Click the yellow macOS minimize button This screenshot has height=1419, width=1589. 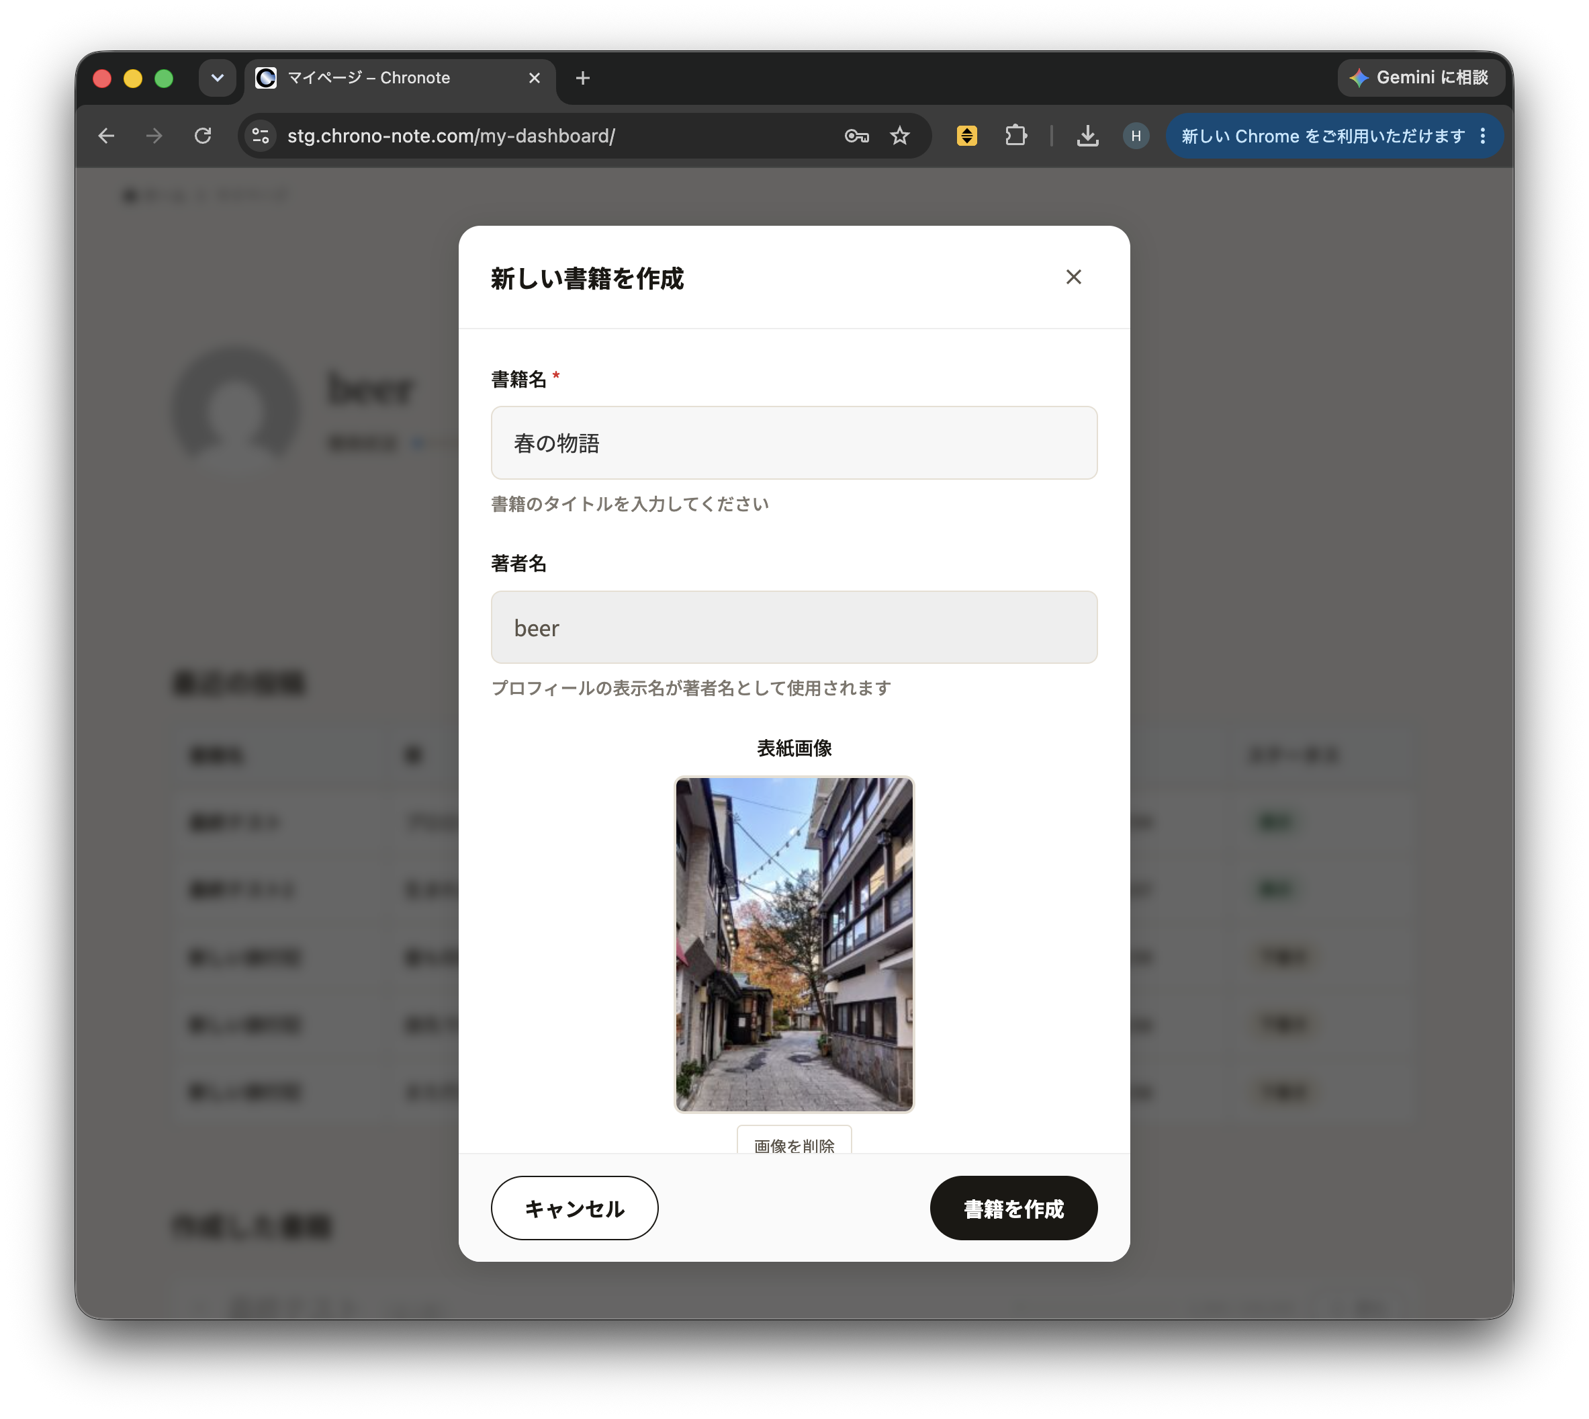[x=132, y=78]
